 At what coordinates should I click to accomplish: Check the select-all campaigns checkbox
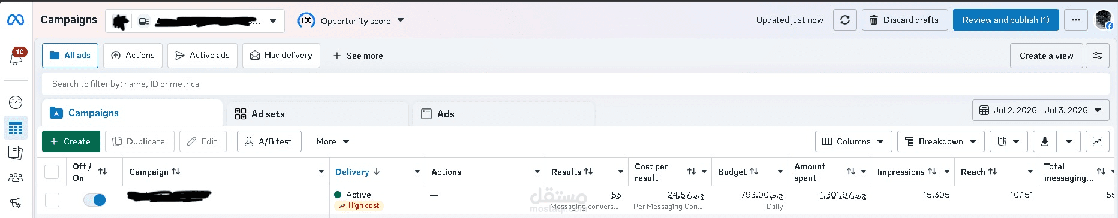[52, 172]
